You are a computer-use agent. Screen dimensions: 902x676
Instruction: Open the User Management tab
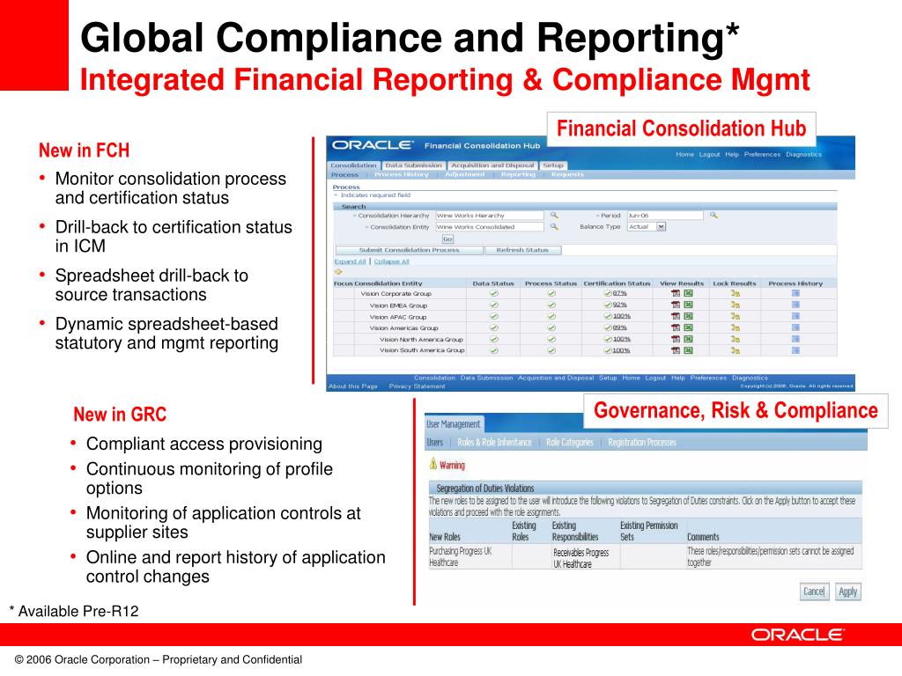click(x=454, y=424)
